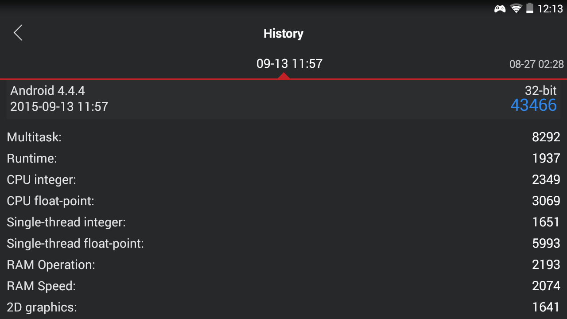Tap the Multitask score row
Viewport: 567px width, 319px height.
(283, 137)
